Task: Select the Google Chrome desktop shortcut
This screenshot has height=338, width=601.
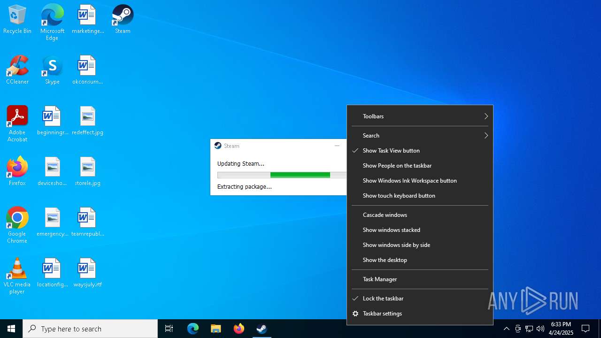Action: click(17, 225)
